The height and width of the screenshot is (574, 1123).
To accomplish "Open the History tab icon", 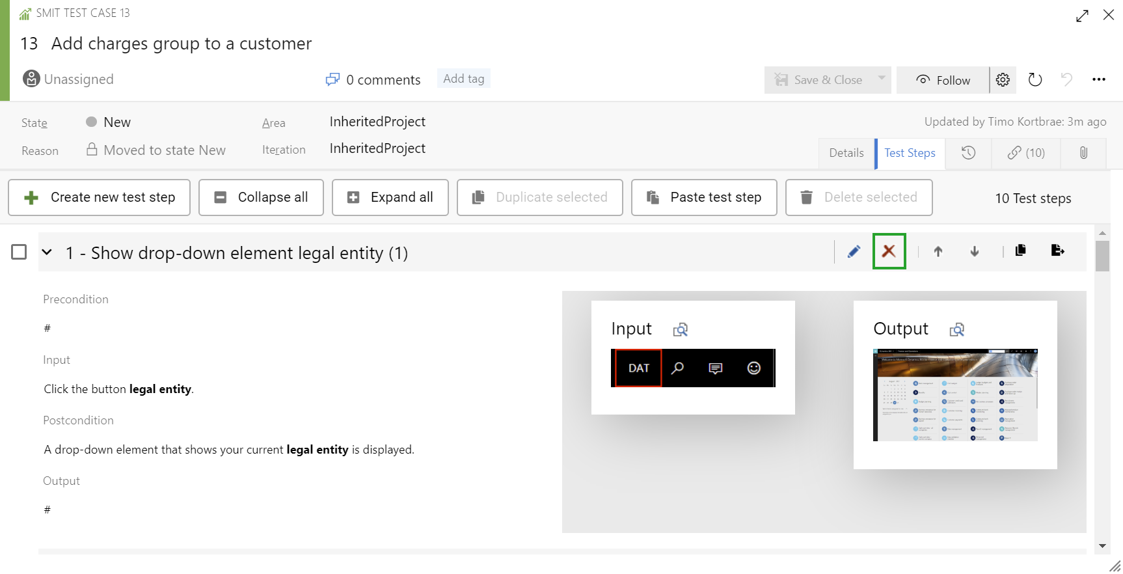I will (x=968, y=153).
